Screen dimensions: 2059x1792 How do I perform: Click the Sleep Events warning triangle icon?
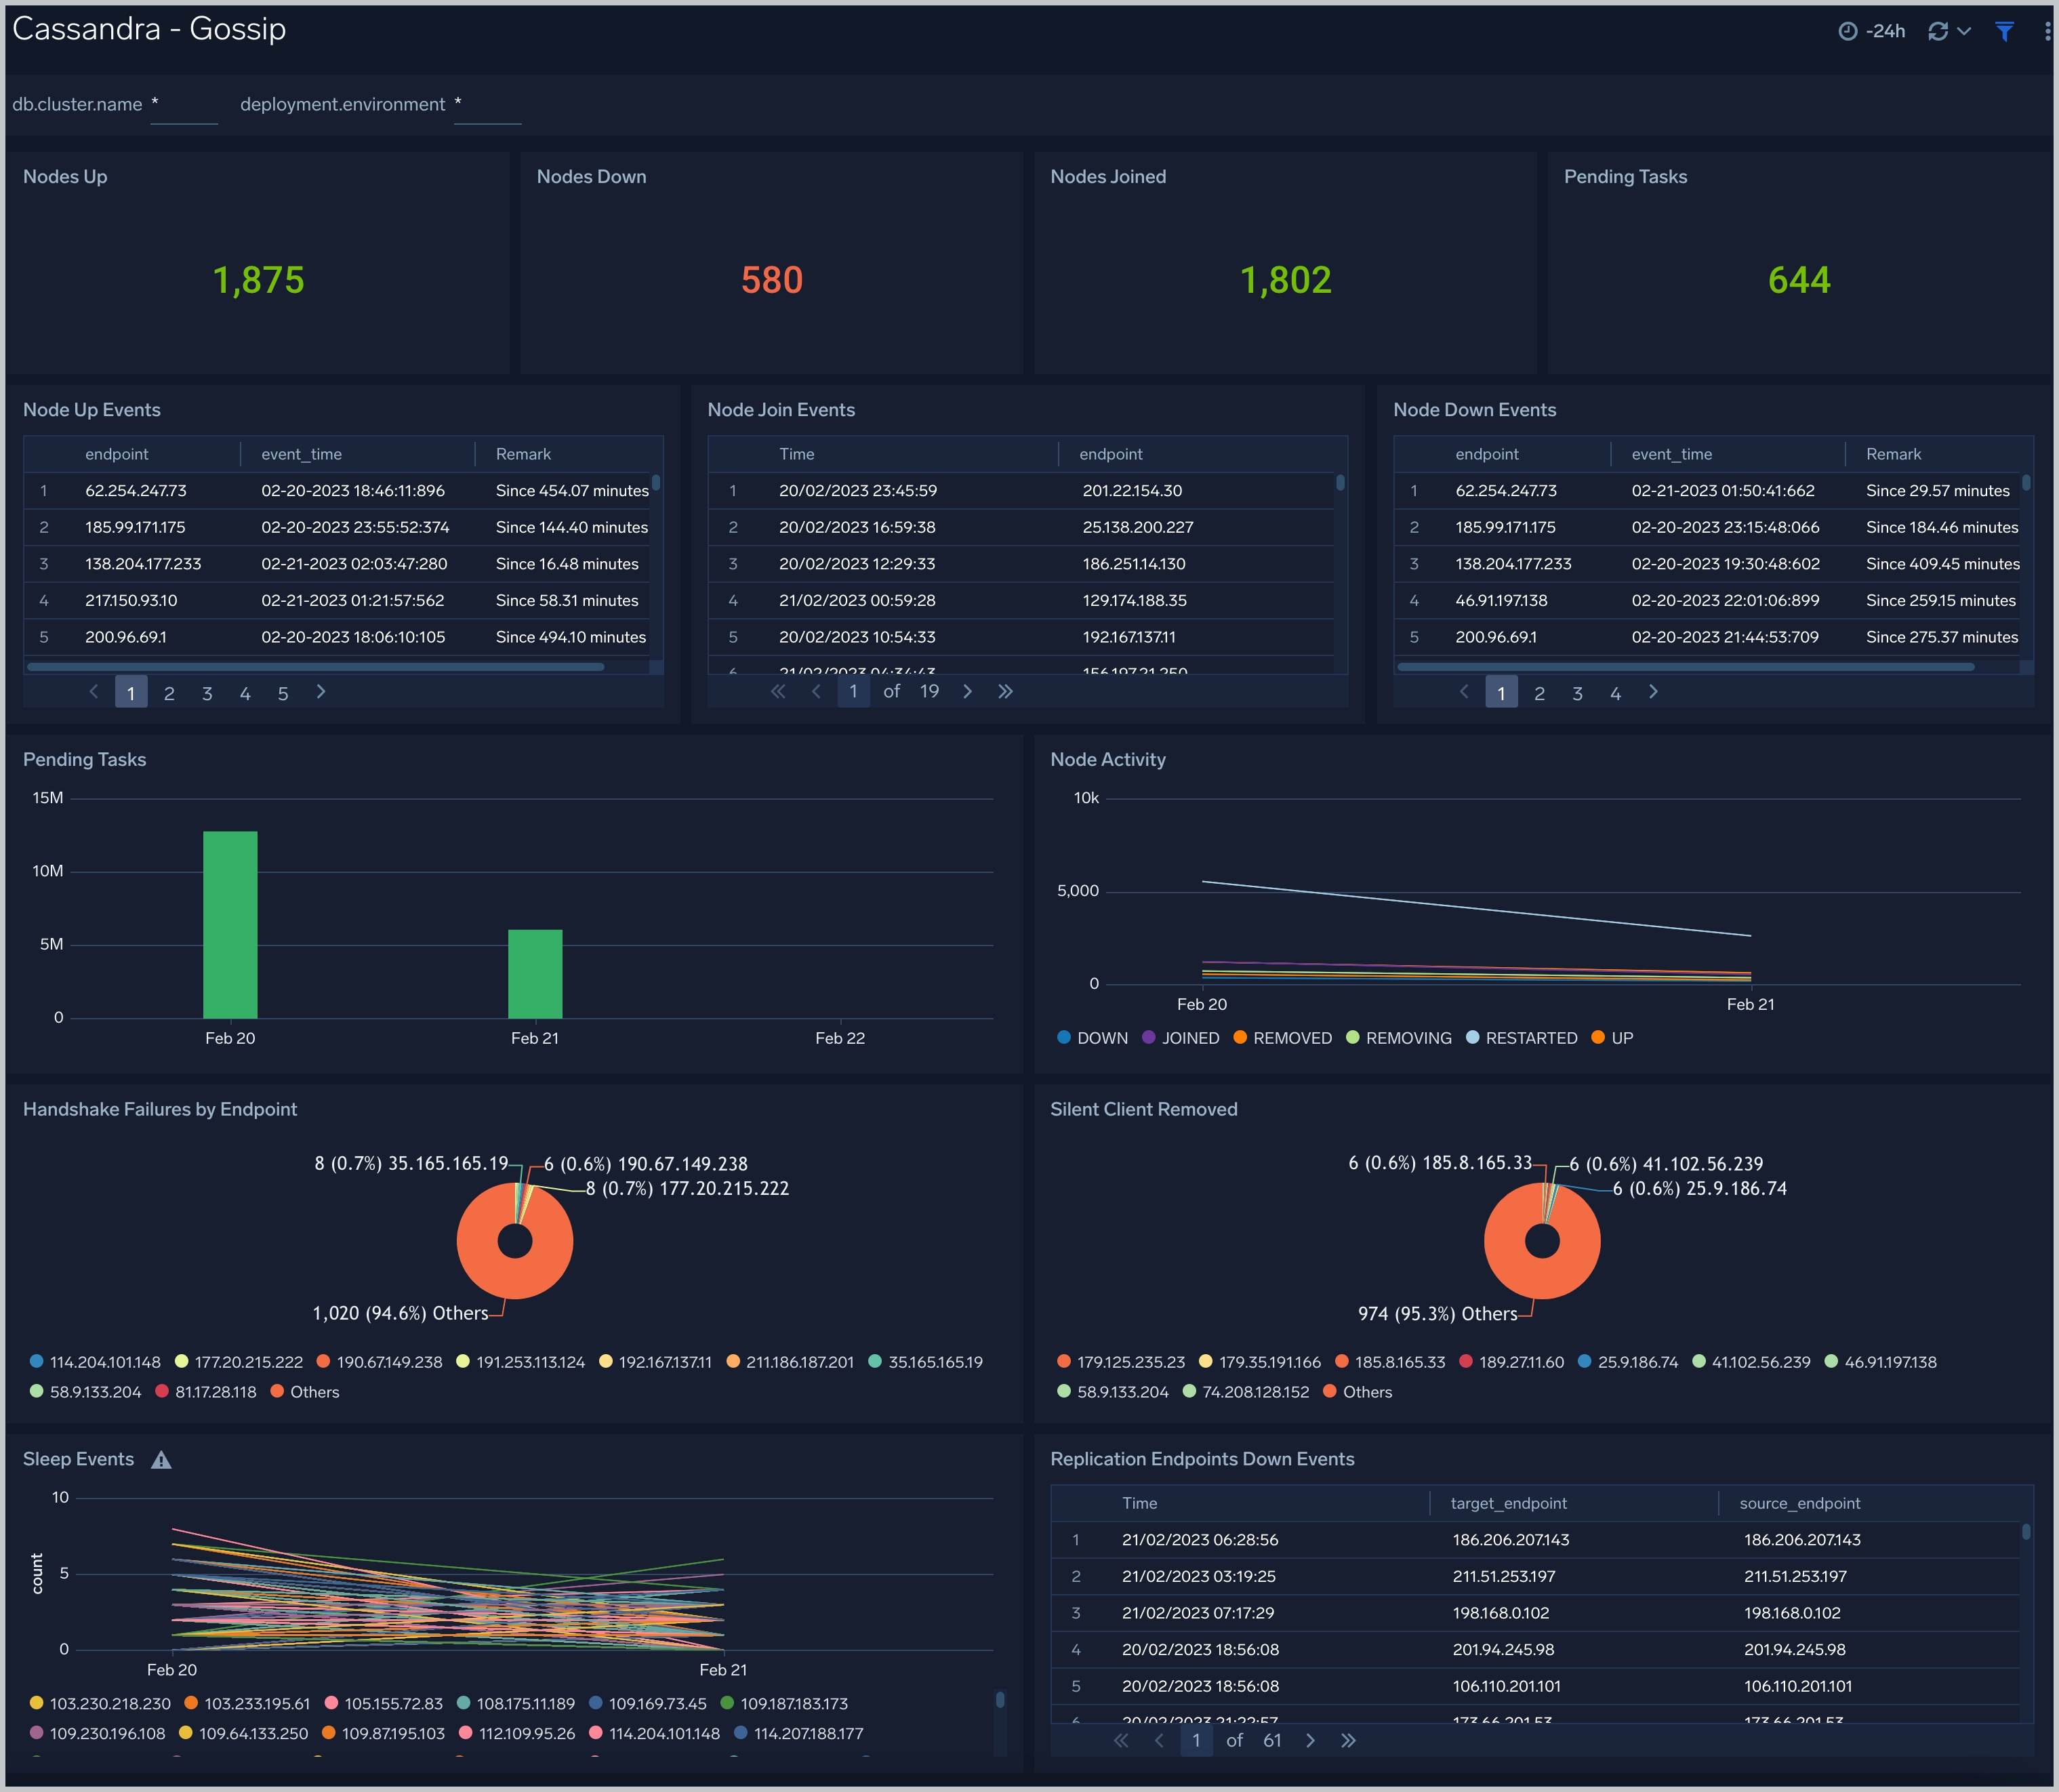coord(161,1460)
